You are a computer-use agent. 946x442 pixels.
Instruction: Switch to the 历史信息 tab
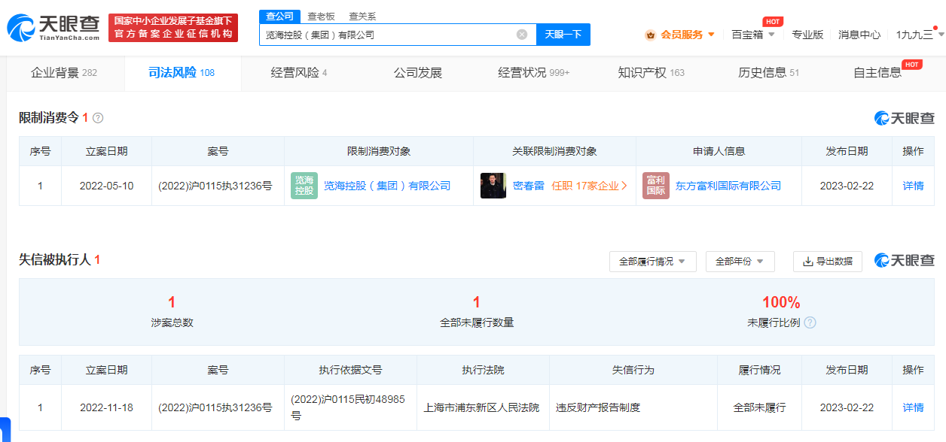(768, 73)
